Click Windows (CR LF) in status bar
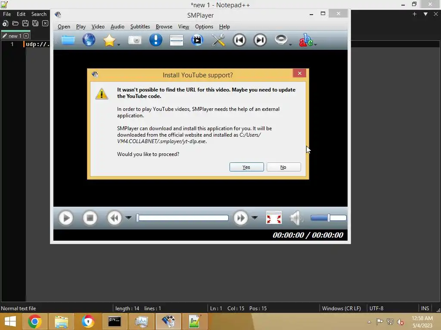 (x=342, y=309)
